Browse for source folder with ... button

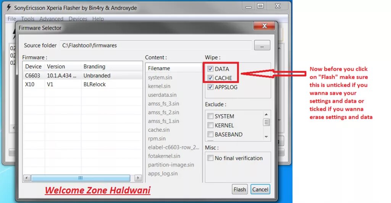[262, 45]
